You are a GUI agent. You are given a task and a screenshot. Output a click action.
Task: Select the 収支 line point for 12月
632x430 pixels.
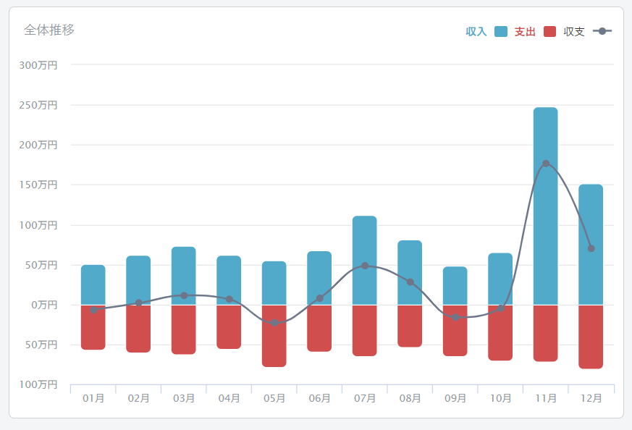591,248
